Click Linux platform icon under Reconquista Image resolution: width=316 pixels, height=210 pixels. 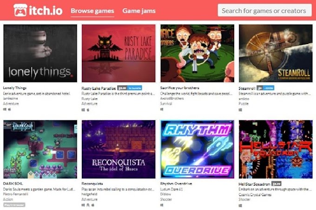tap(88, 205)
